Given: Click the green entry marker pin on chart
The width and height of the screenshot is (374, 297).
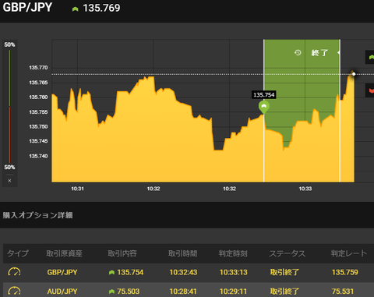Looking at the screenshot, I should pos(264,108).
